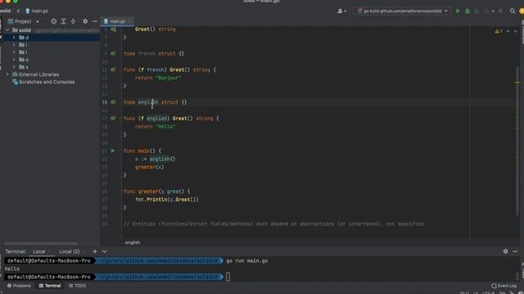
Task: Collapse all in the Project panel toolbar
Action: [x=73, y=21]
